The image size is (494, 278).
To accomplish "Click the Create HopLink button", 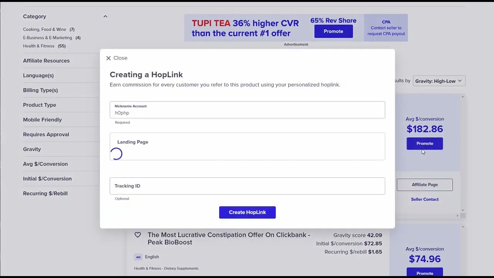I will [247, 212].
